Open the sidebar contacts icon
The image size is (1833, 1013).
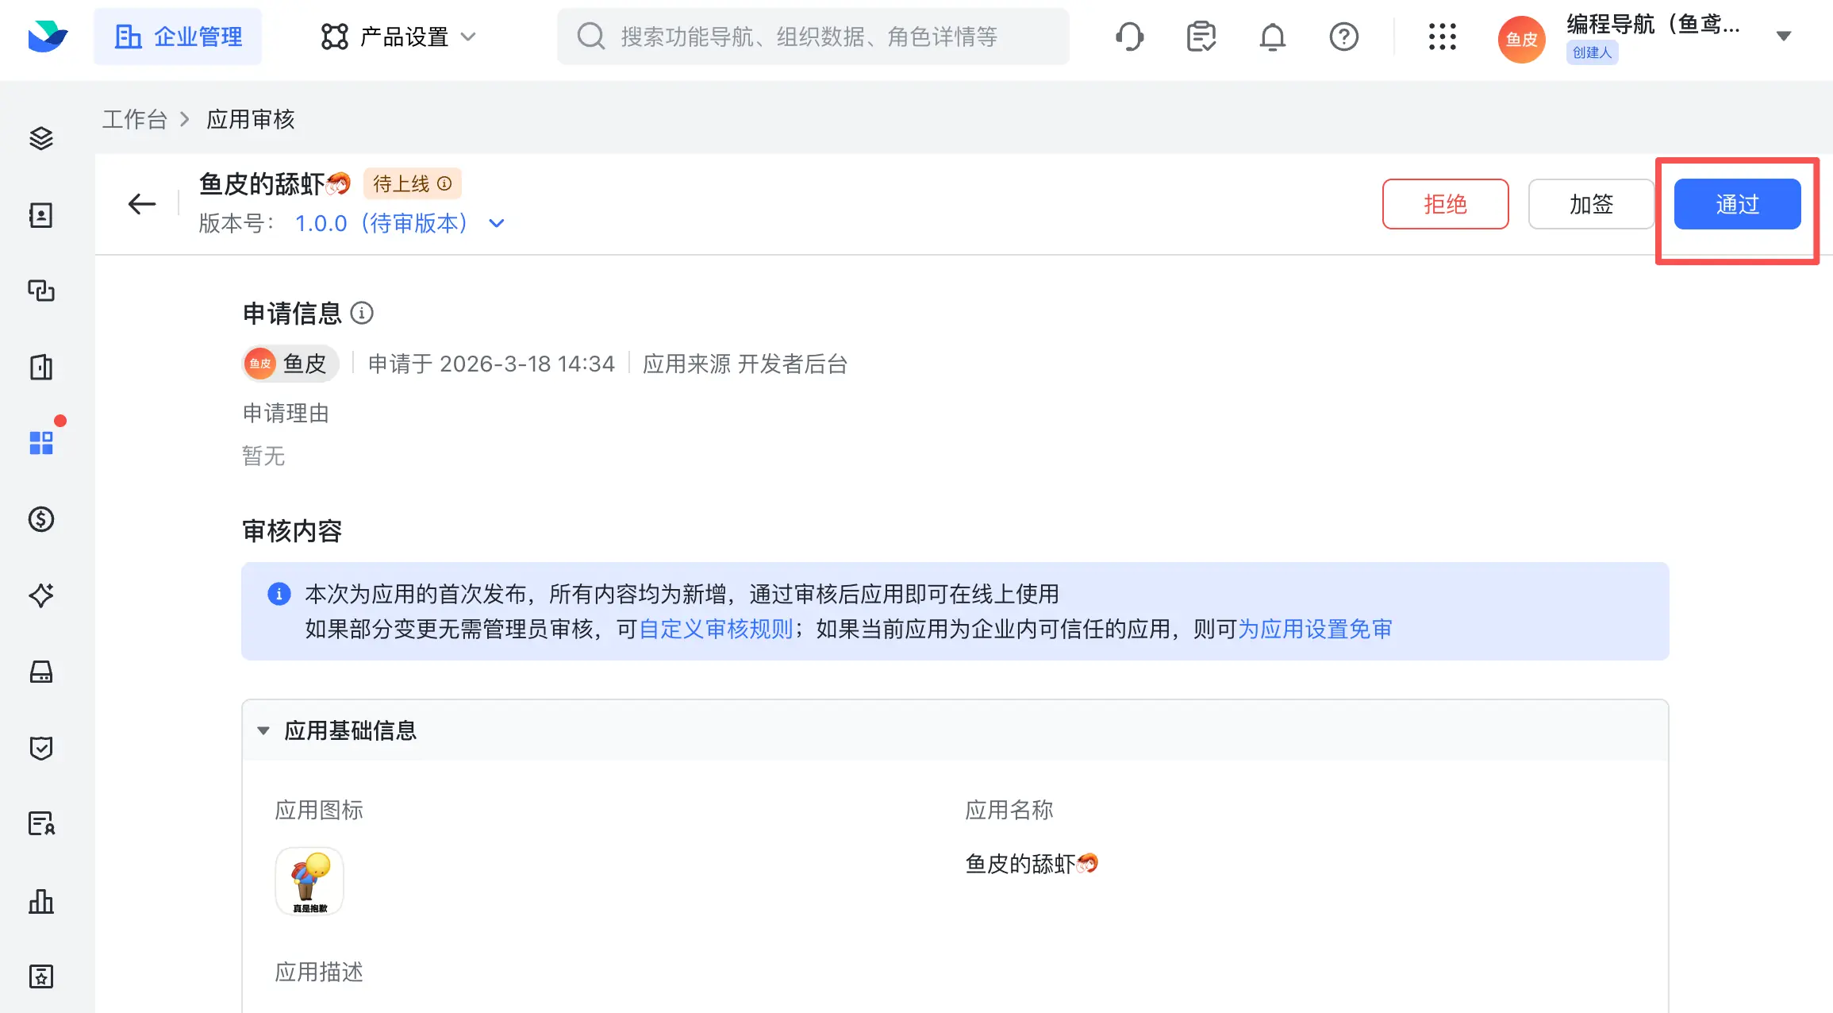(41, 215)
